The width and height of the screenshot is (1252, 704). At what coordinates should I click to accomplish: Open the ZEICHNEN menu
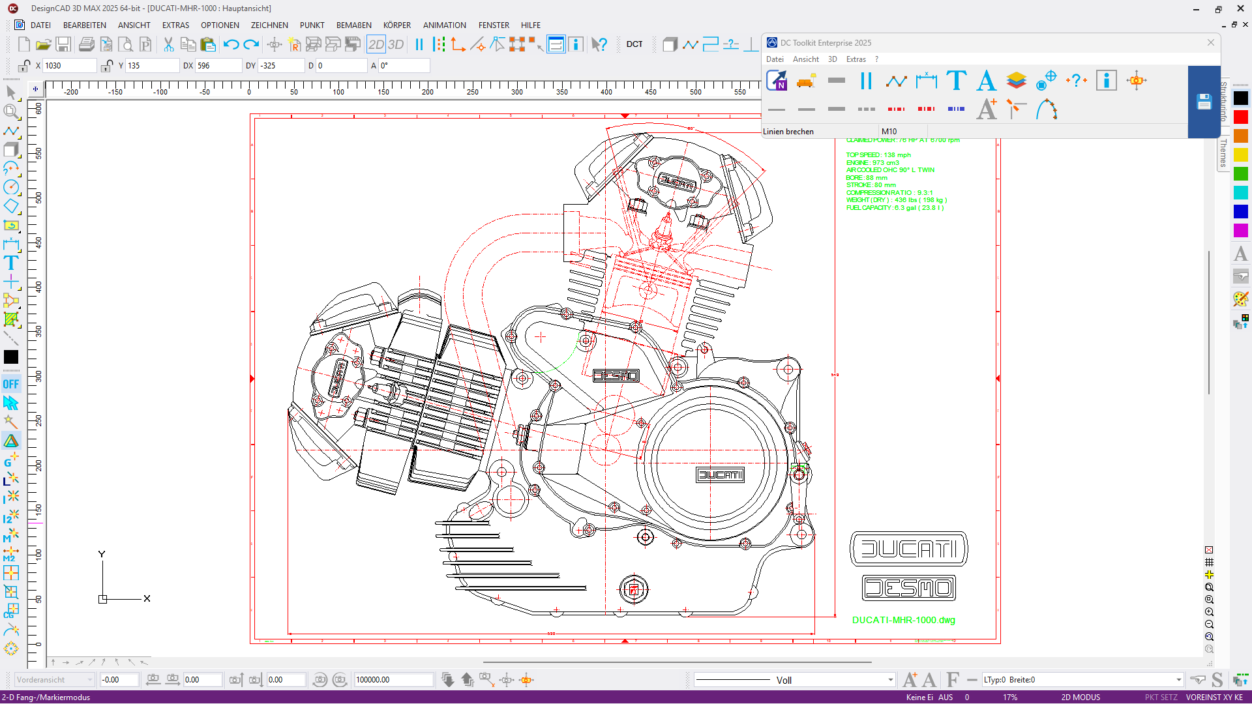(x=269, y=25)
